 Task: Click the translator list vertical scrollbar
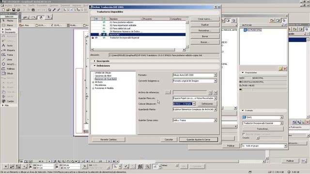187,34
